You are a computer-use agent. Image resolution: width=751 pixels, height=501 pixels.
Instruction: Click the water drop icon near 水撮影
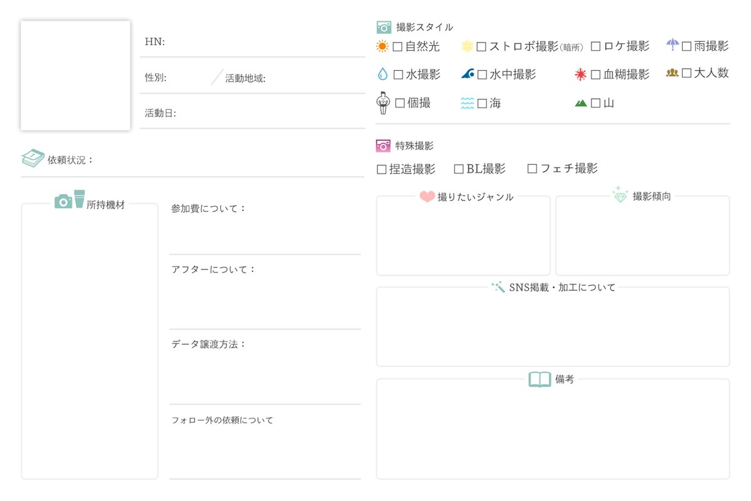coord(382,74)
